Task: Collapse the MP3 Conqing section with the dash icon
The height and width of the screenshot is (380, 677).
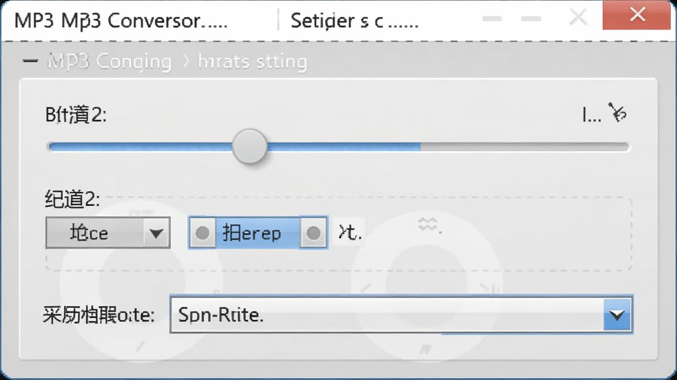Action: point(30,61)
